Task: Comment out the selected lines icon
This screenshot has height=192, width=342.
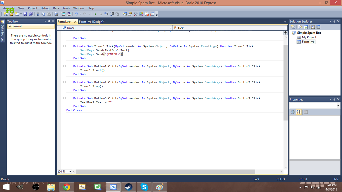Action: click(x=63, y=14)
